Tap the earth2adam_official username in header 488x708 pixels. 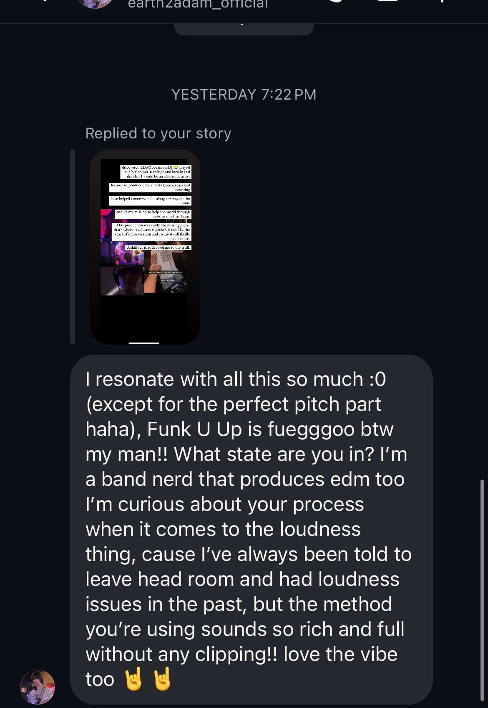point(198,4)
